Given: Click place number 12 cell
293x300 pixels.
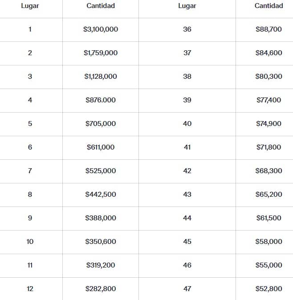Looking at the screenshot, I should [30, 289].
